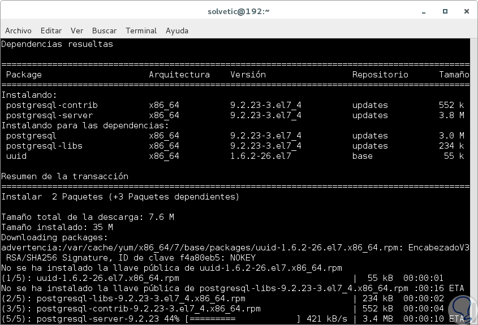Click the (5/5) postgresql-server 44% progress bar
Screen dimensions: 478x325
[243, 319]
